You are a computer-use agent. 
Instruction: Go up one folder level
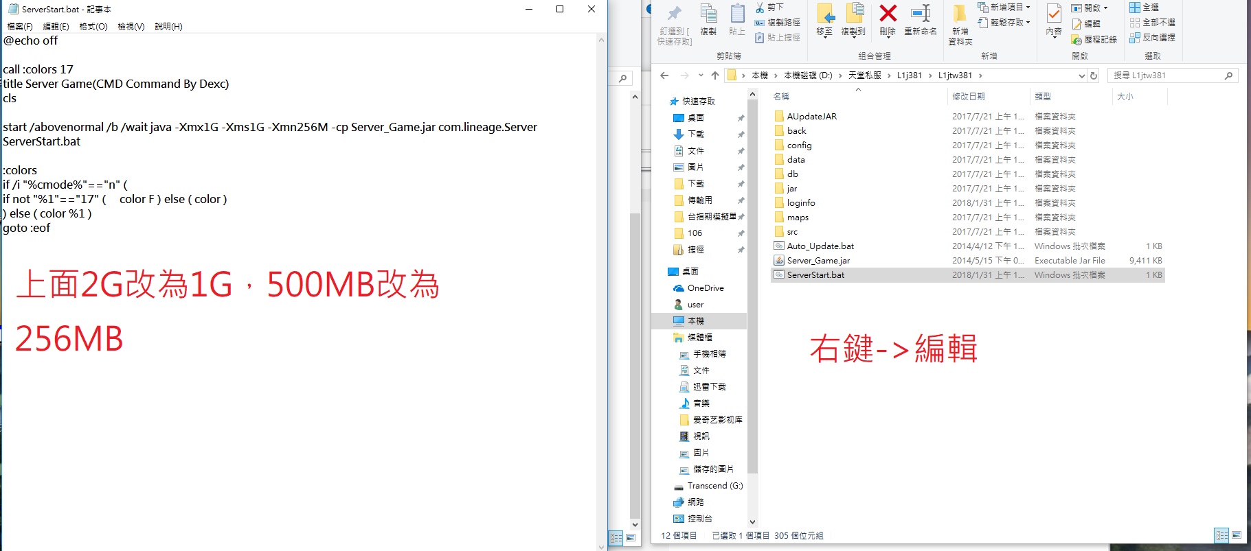pyautogui.click(x=715, y=75)
